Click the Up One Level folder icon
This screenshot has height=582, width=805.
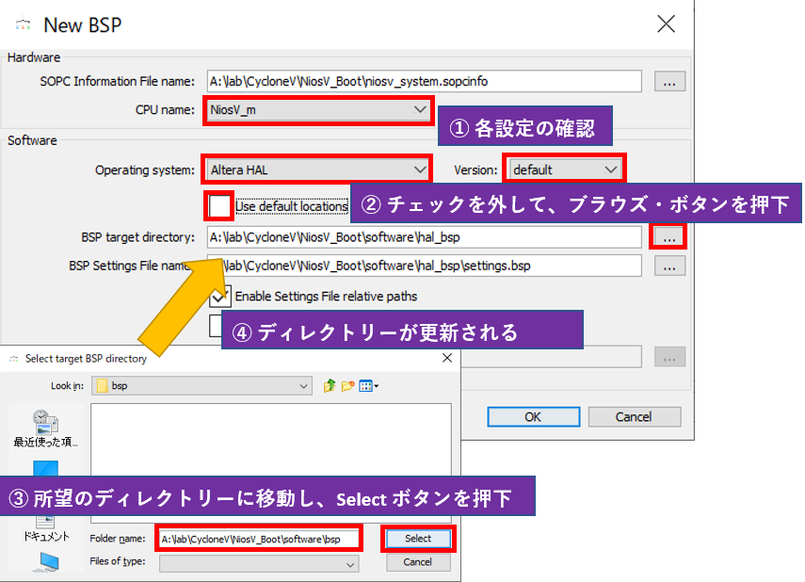click(x=330, y=386)
